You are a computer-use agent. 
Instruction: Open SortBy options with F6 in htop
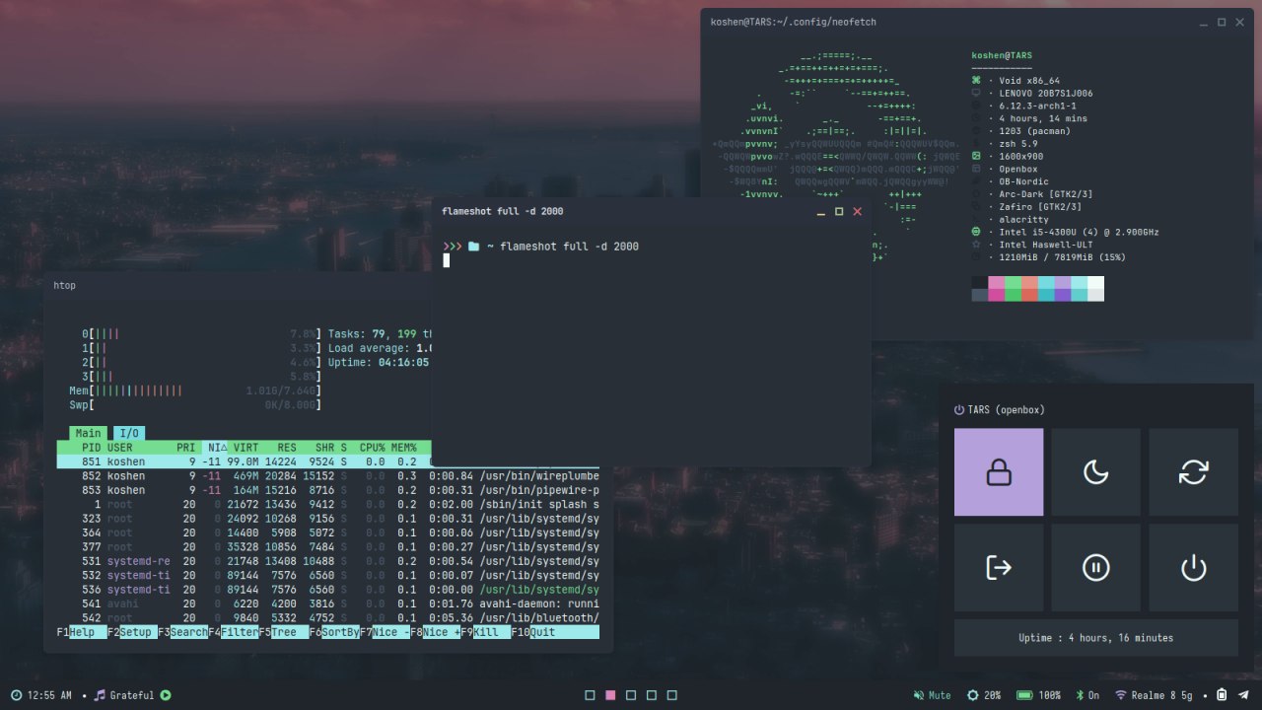(x=336, y=632)
